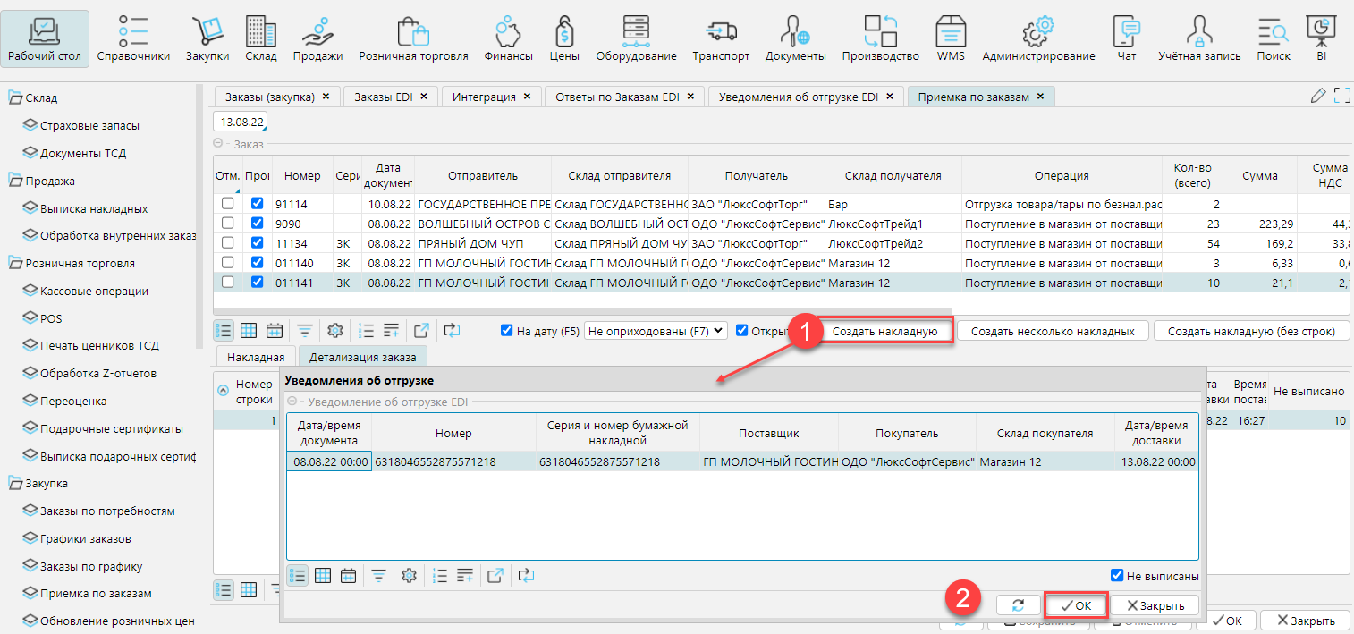Click the refresh icon button in dialog
This screenshot has height=634, width=1354.
(x=1018, y=605)
